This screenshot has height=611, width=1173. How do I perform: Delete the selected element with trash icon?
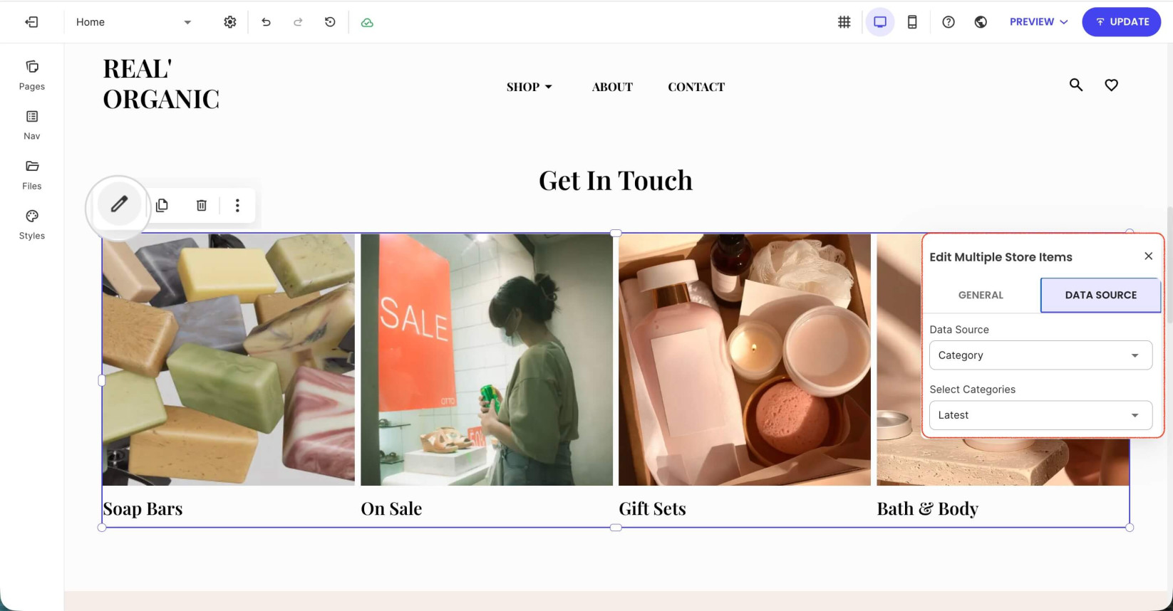(x=202, y=205)
